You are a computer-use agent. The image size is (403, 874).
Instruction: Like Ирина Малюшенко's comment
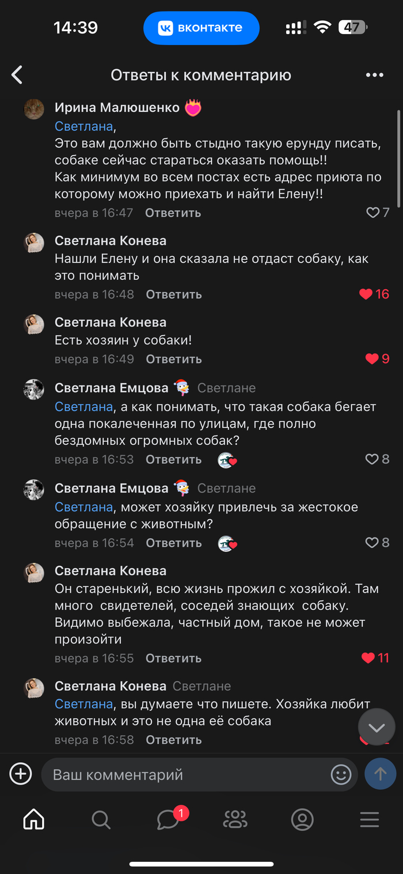point(373,213)
